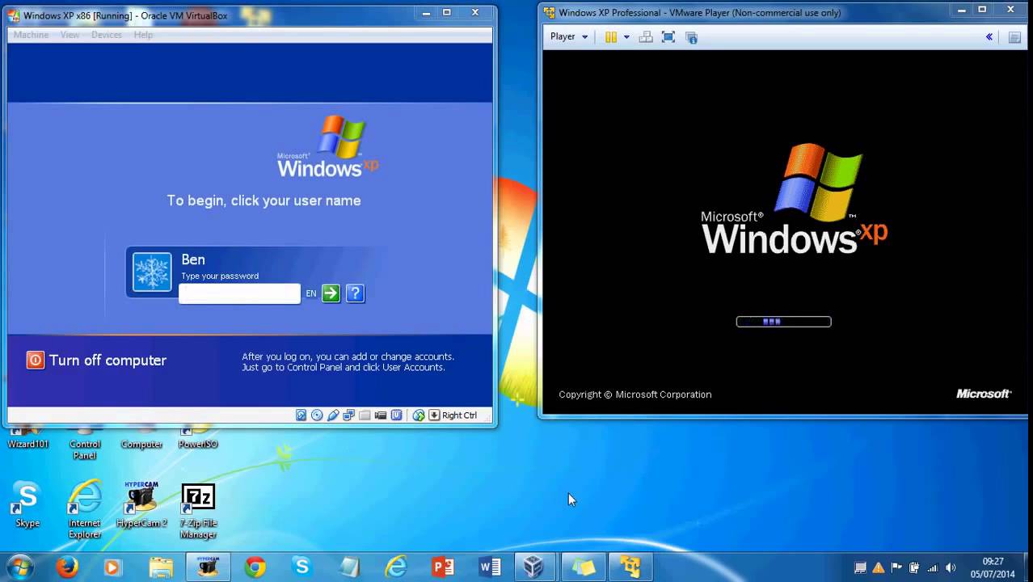Pause the VM with VMware's yellow pause button

click(x=611, y=37)
